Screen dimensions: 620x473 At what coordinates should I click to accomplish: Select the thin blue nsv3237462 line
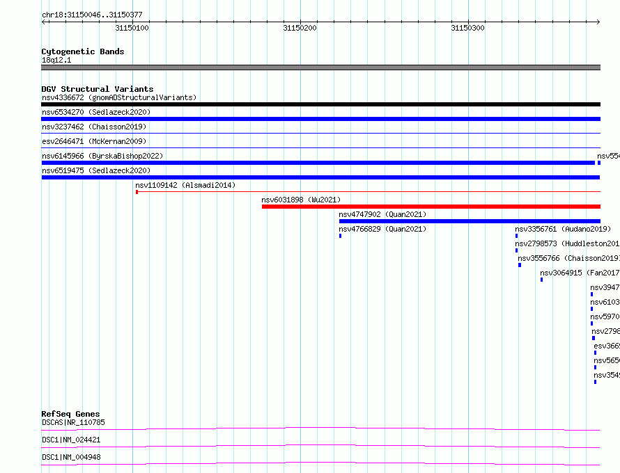coord(320,134)
